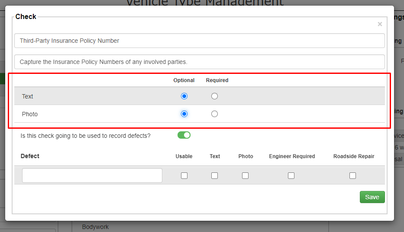Select Required for the Photo row
The image size is (404, 232).
pos(214,114)
